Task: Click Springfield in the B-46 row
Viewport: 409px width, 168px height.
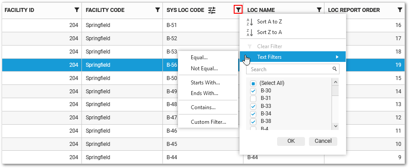Action: [122, 131]
